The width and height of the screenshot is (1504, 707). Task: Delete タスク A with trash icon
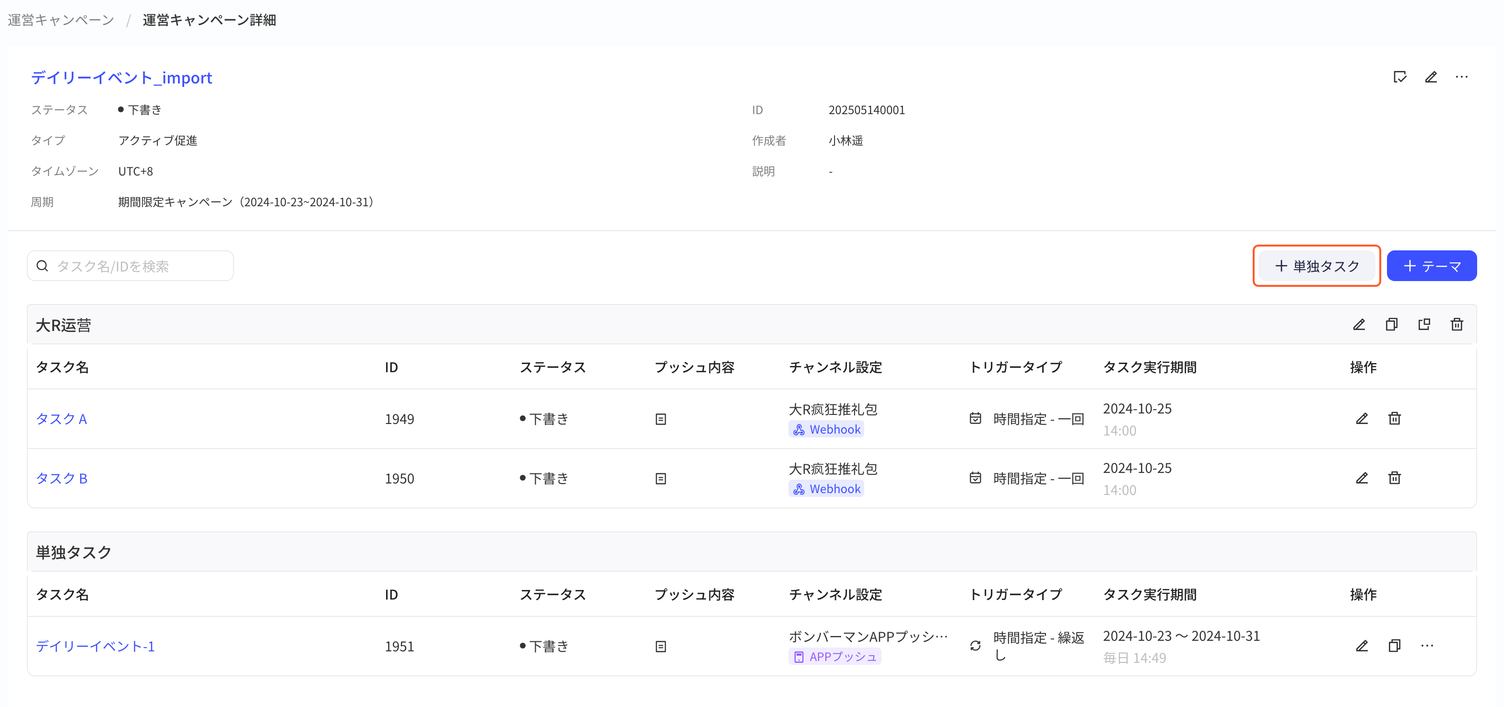(x=1394, y=419)
